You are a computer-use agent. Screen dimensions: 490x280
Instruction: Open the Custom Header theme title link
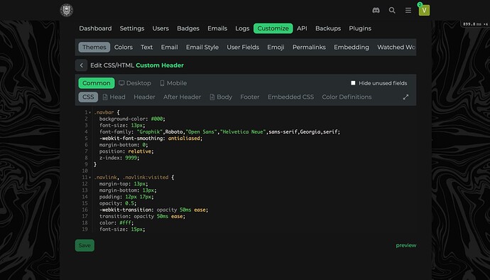point(160,65)
